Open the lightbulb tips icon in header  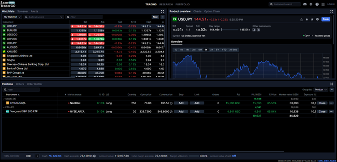point(311,4)
